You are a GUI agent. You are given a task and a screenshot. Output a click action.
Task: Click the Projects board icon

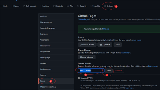point(54,6)
